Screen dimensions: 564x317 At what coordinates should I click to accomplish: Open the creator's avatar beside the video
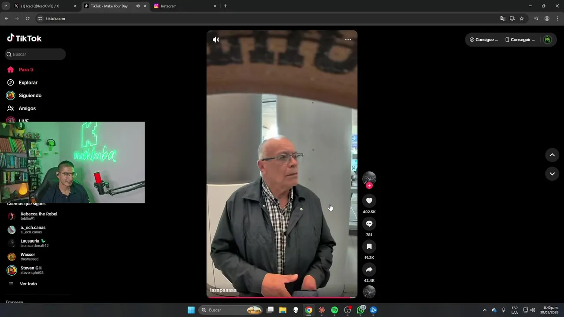[x=369, y=178]
